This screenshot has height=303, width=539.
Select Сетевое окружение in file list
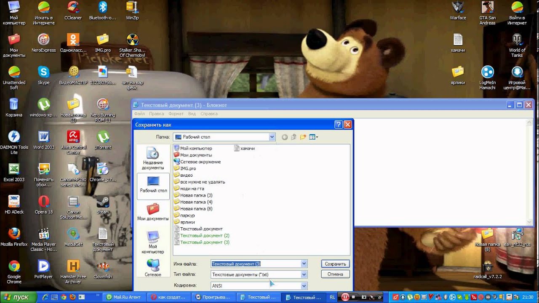197,162
